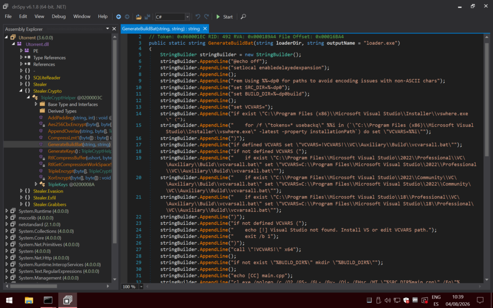The image size is (493, 308).
Task: Redo using the toolbar arrow
Action: point(207,17)
